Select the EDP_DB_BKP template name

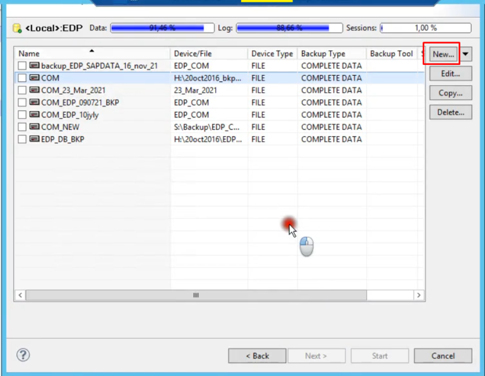[x=63, y=139]
